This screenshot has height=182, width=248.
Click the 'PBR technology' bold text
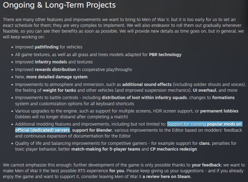pos(165,55)
